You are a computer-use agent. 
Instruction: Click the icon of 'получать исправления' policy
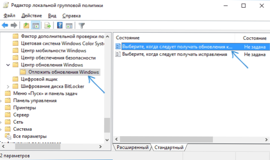pyautogui.click(x=118, y=54)
